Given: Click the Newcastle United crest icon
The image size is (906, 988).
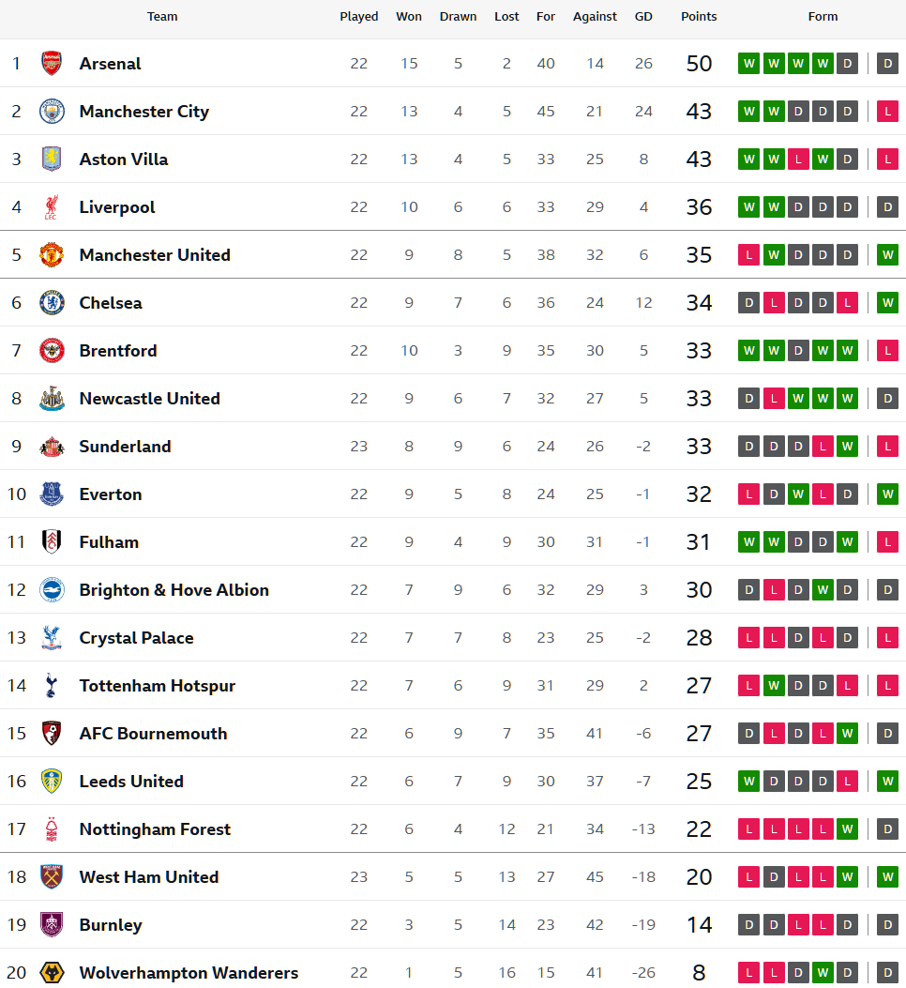Looking at the screenshot, I should tap(52, 399).
